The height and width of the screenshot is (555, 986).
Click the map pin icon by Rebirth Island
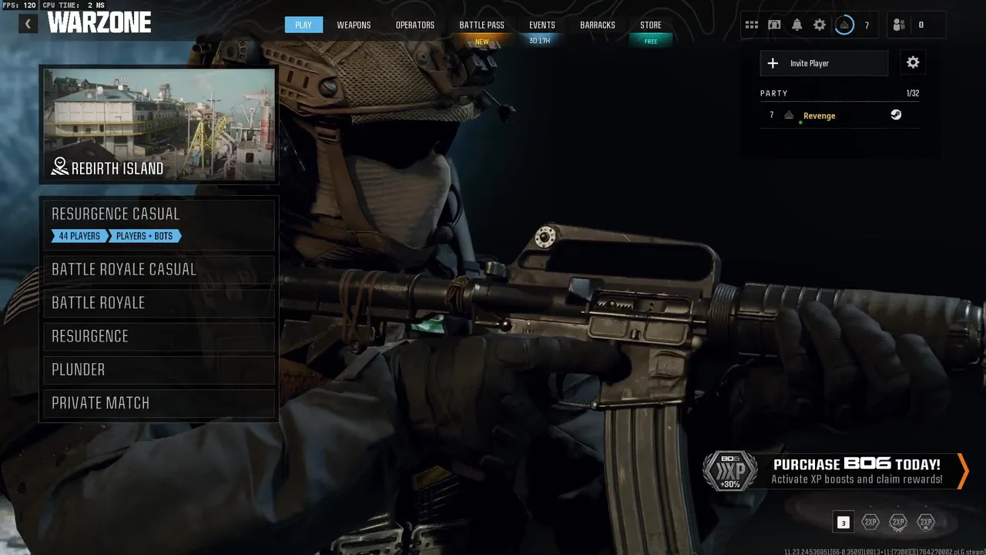(59, 166)
